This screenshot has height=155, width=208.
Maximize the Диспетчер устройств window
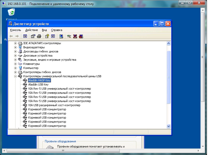[x=162, y=24]
